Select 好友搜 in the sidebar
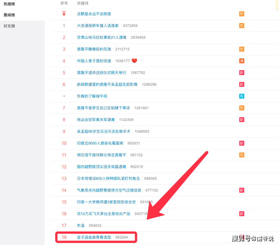The width and height of the screenshot is (279, 245). pos(9,26)
